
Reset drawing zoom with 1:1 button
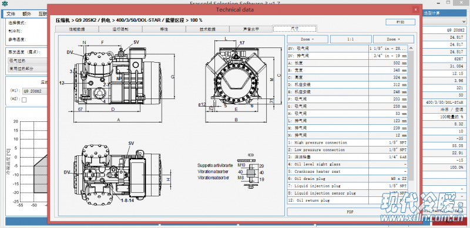pos(351,39)
